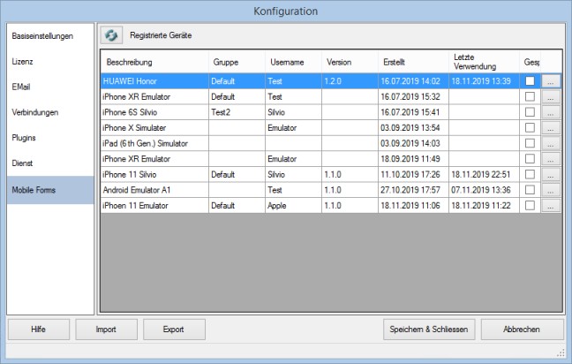Click the ellipsis button for iPhoen 11 Emulator

click(x=551, y=206)
